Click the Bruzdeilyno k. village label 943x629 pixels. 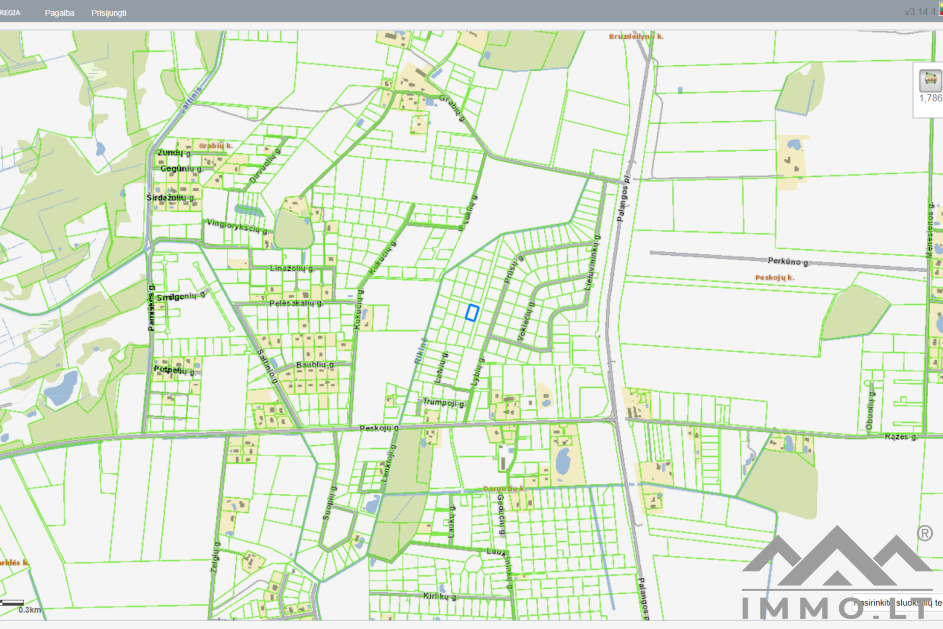tap(636, 37)
